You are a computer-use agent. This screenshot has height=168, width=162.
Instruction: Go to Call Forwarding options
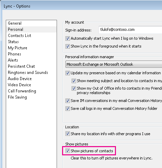click(x=31, y=91)
